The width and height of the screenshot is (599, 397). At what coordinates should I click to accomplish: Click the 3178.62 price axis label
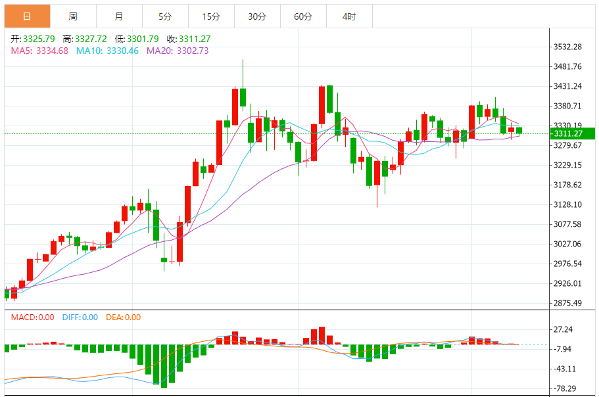567,185
